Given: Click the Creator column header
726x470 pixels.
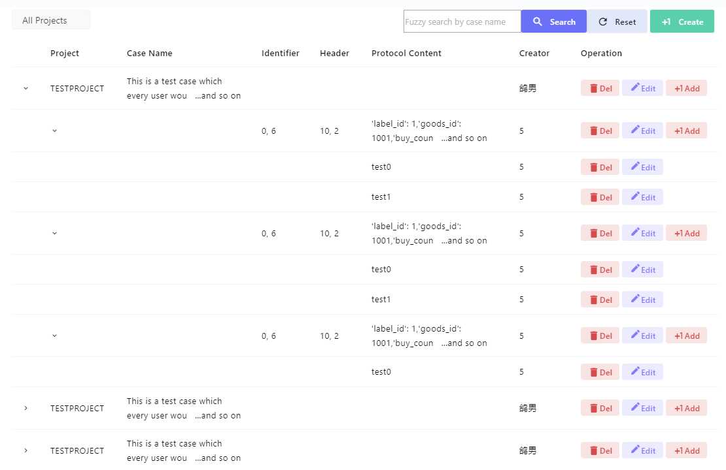Looking at the screenshot, I should click(534, 53).
